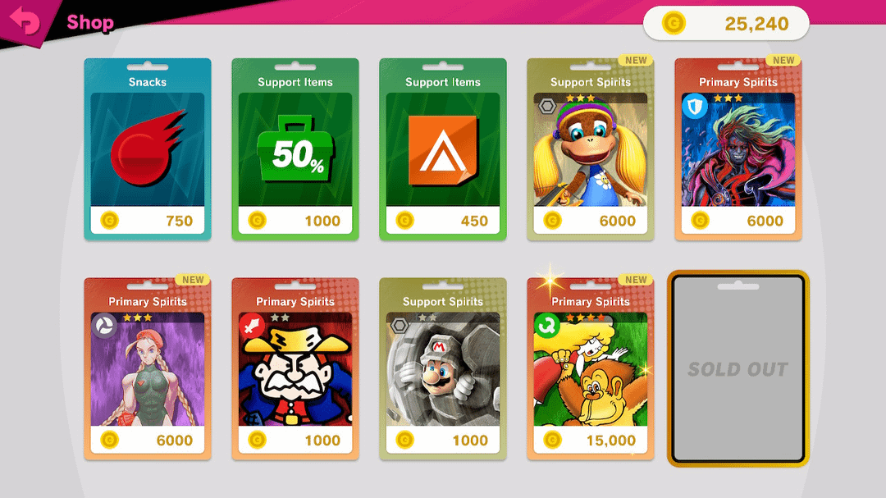Click the SOLD OUT card slot

pos(738,368)
